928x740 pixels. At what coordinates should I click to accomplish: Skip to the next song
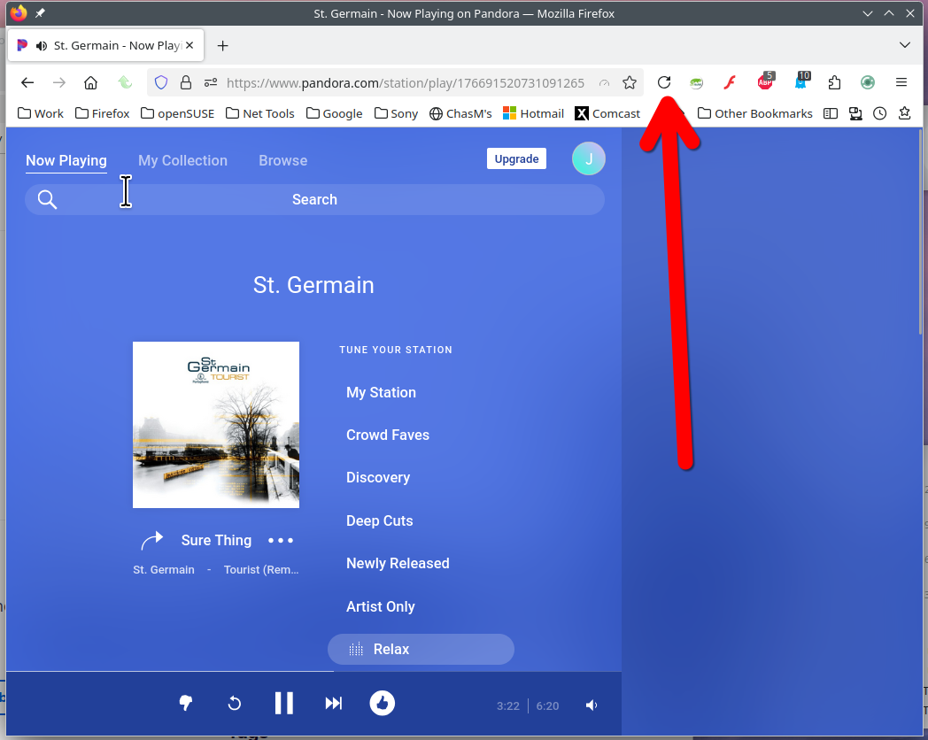pyautogui.click(x=334, y=704)
